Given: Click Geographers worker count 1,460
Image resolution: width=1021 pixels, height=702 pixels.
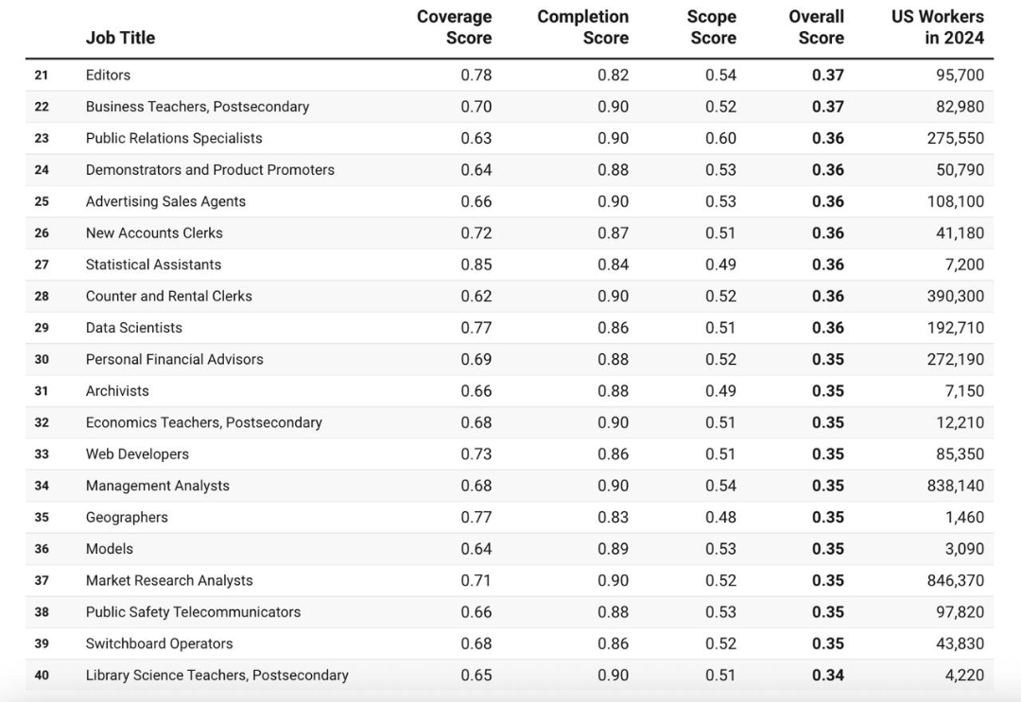Looking at the screenshot, I should (x=963, y=518).
